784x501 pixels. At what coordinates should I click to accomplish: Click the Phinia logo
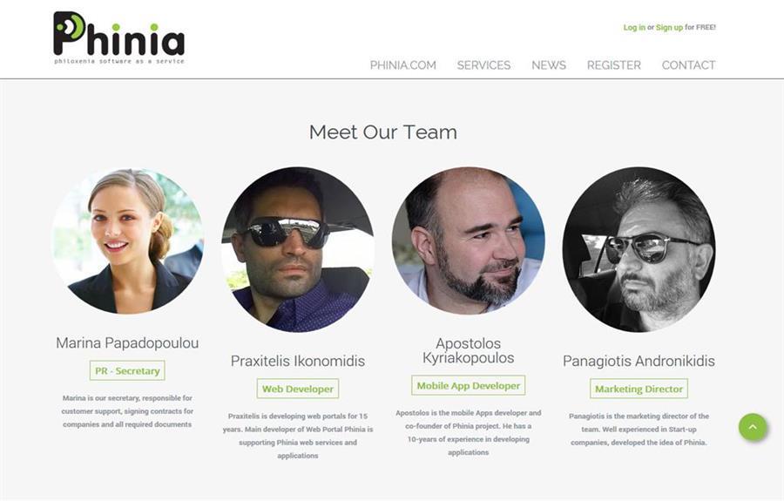pos(119,37)
